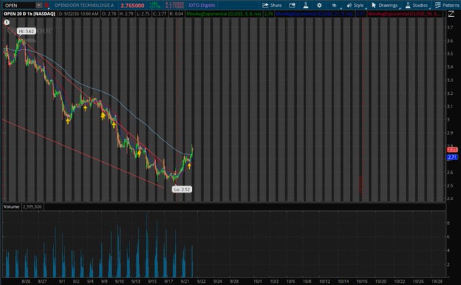Click the flask icon next to settings
461x285 pixels.
click(x=306, y=5)
